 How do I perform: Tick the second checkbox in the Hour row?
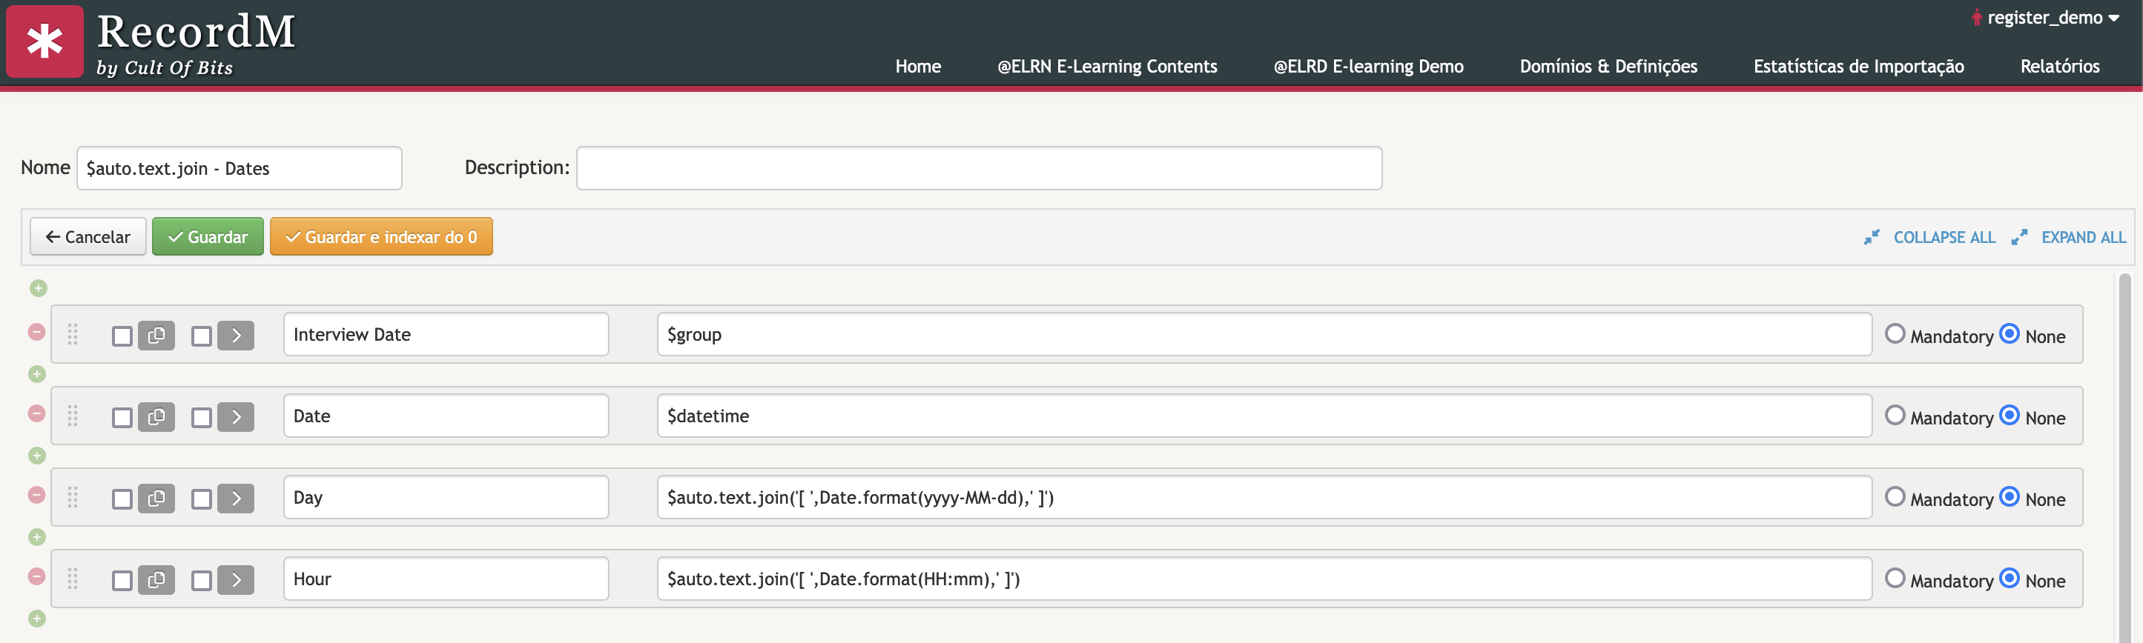tap(201, 581)
